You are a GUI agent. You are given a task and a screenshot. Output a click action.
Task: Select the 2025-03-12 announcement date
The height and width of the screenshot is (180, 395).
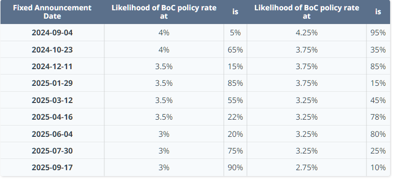52,100
